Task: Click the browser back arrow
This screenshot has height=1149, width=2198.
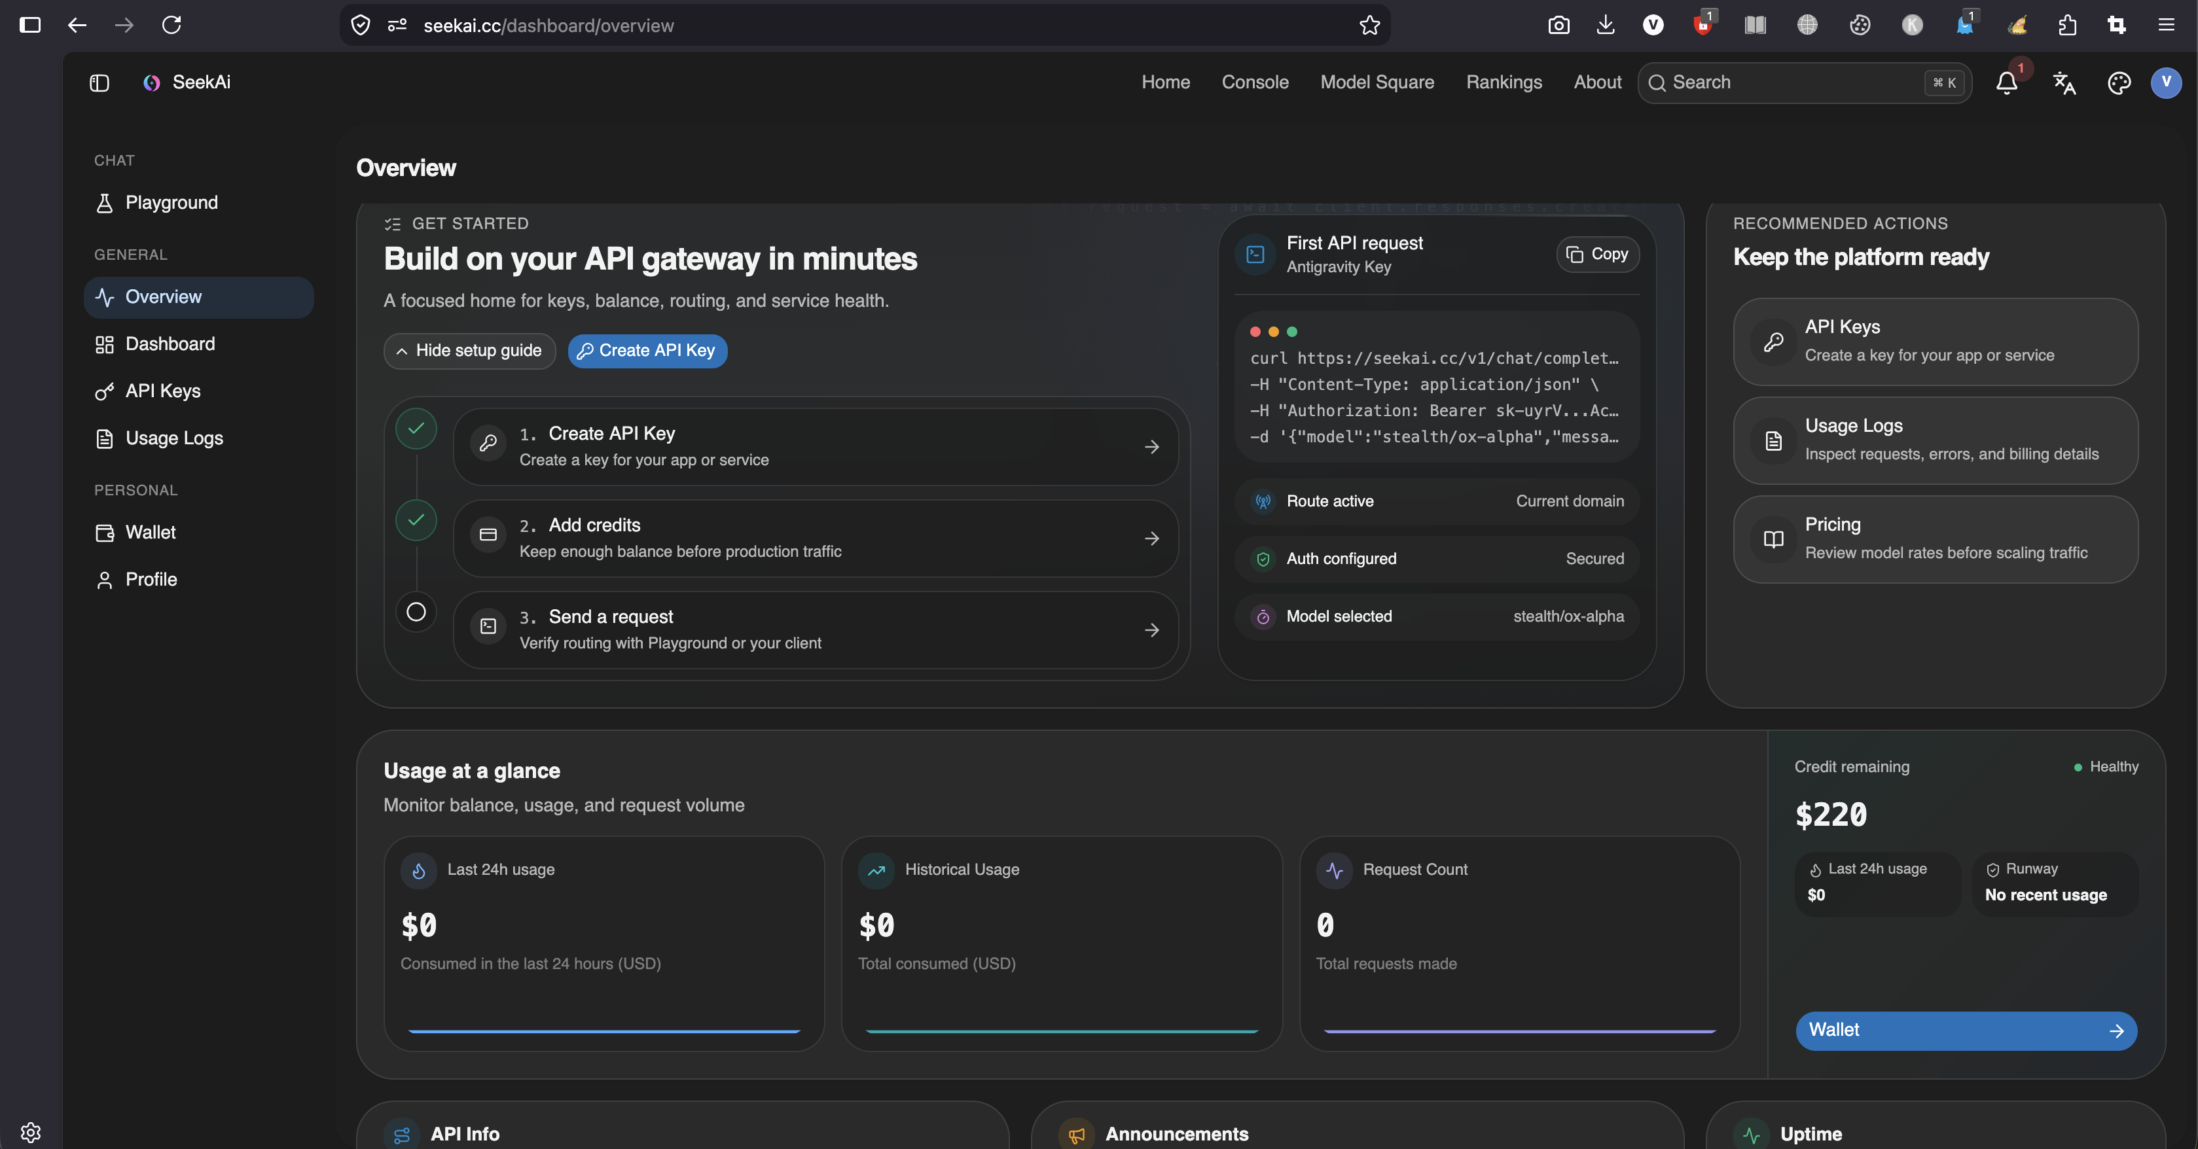Action: [x=77, y=25]
